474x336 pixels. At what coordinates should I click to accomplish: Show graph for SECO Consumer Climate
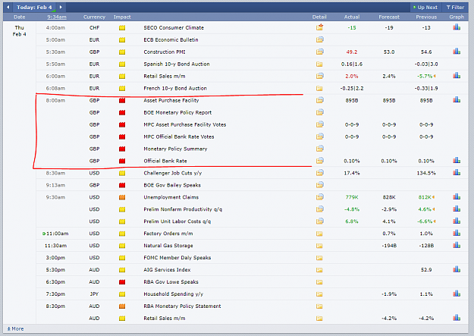click(x=457, y=27)
